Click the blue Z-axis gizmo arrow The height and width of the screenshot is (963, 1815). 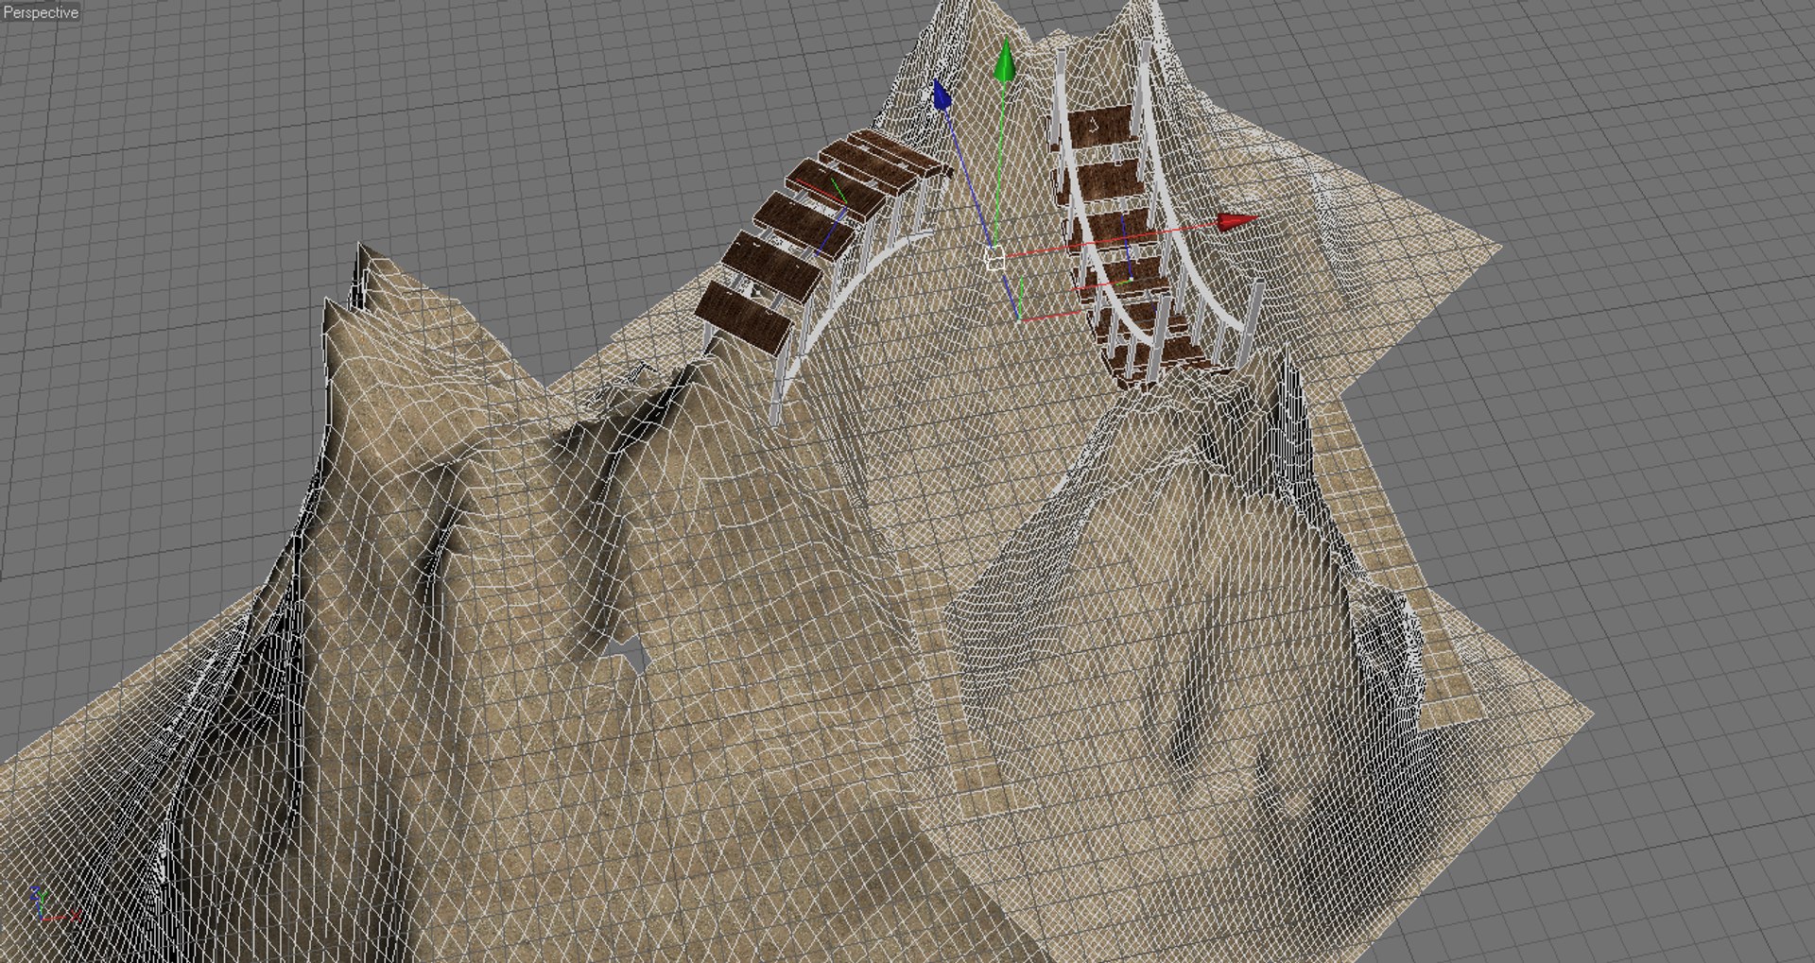942,95
